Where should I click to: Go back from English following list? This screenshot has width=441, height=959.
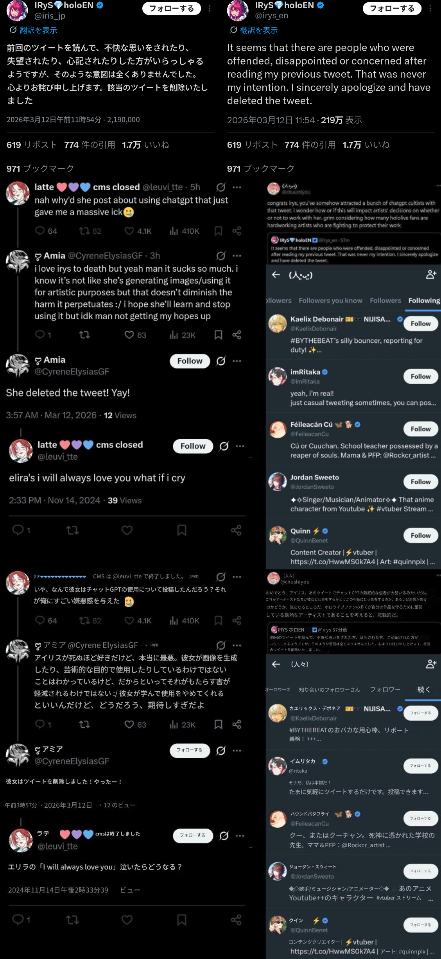point(276,275)
